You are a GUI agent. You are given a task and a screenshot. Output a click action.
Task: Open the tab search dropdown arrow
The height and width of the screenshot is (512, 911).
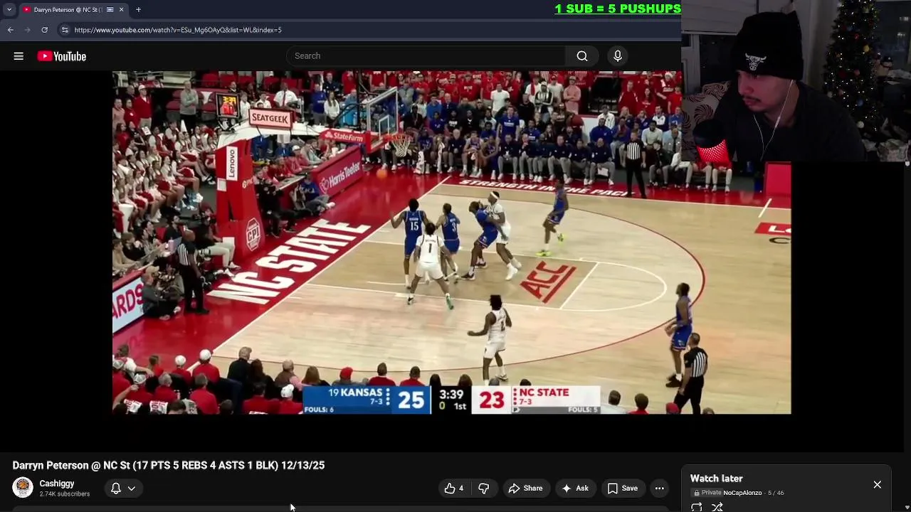pyautogui.click(x=9, y=10)
